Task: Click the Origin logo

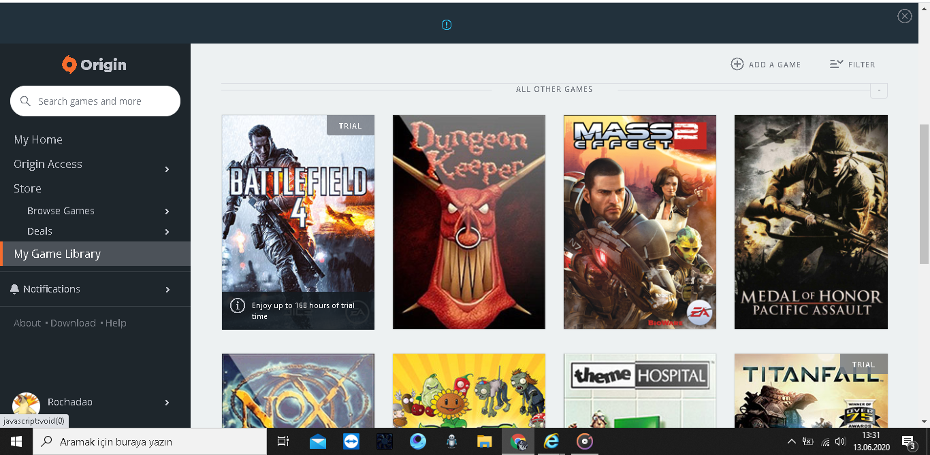Action: [x=94, y=65]
